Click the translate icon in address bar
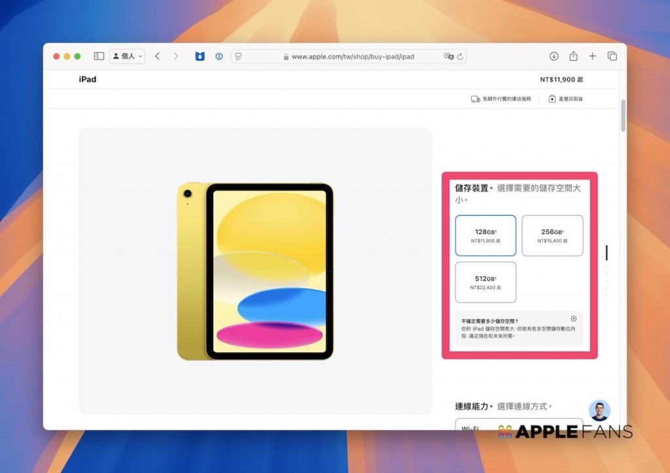 point(448,56)
